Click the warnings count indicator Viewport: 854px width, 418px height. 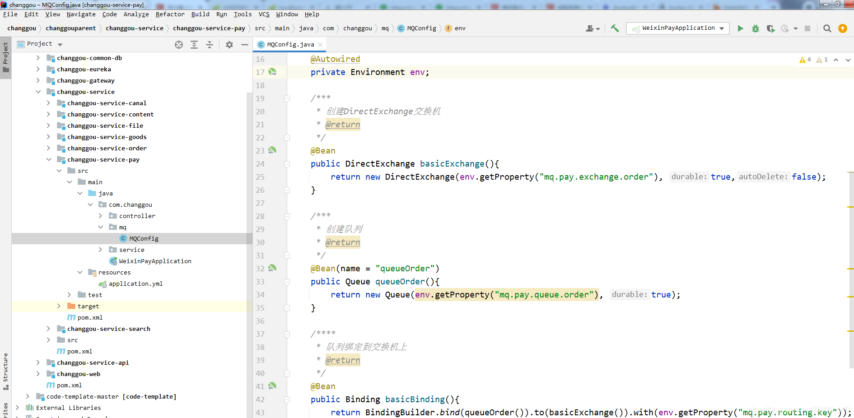(x=805, y=60)
